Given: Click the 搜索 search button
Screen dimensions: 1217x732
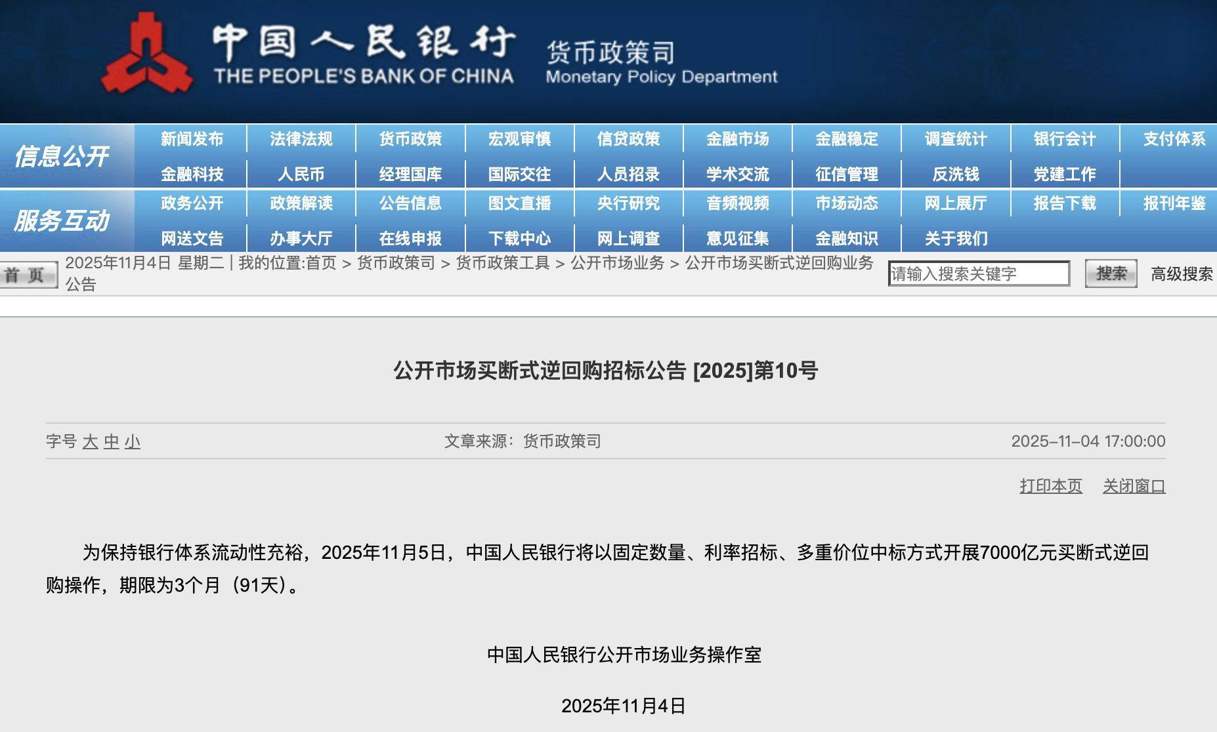Looking at the screenshot, I should pos(1111,274).
